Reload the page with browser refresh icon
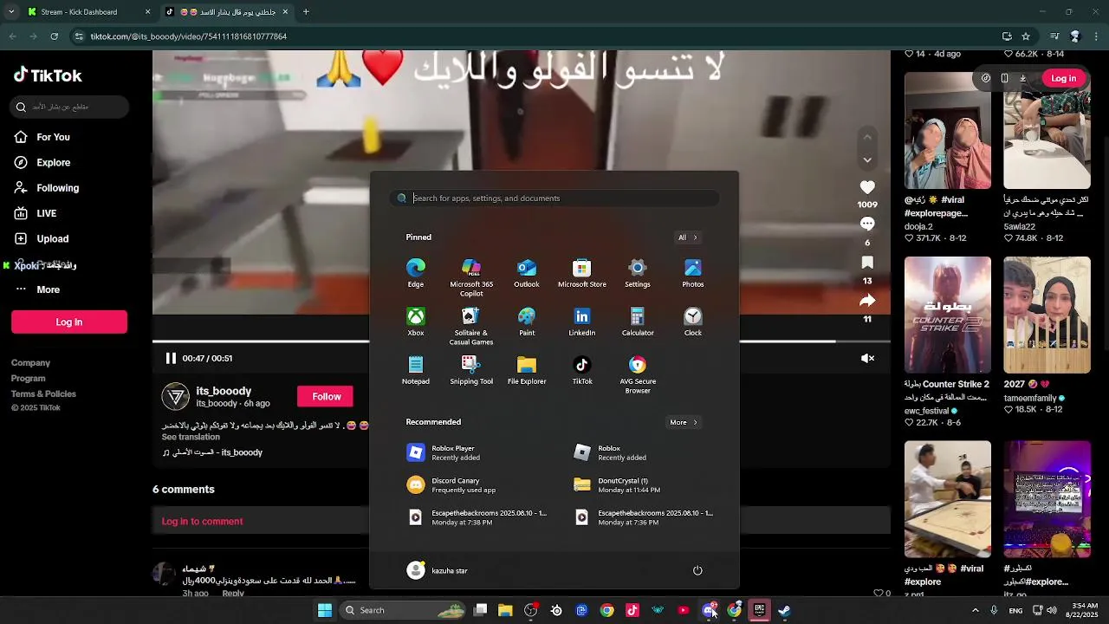 (54, 36)
